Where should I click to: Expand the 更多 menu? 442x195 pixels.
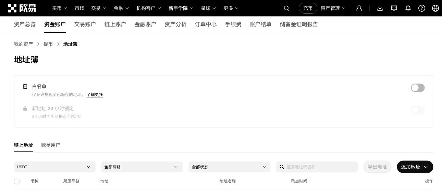click(231, 8)
